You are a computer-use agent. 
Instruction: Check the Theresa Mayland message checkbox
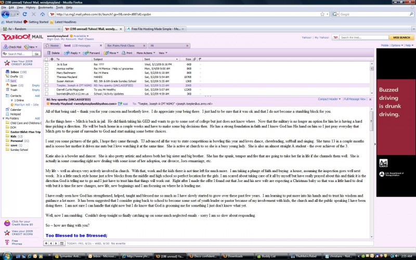46,77
